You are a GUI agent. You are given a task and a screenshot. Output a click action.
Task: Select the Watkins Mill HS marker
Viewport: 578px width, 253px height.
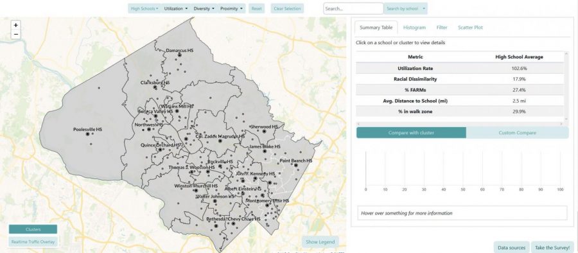click(x=177, y=110)
